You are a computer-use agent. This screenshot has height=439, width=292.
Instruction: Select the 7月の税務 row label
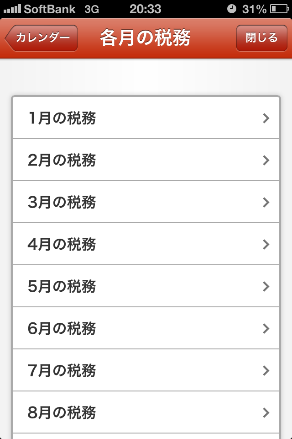pos(62,370)
